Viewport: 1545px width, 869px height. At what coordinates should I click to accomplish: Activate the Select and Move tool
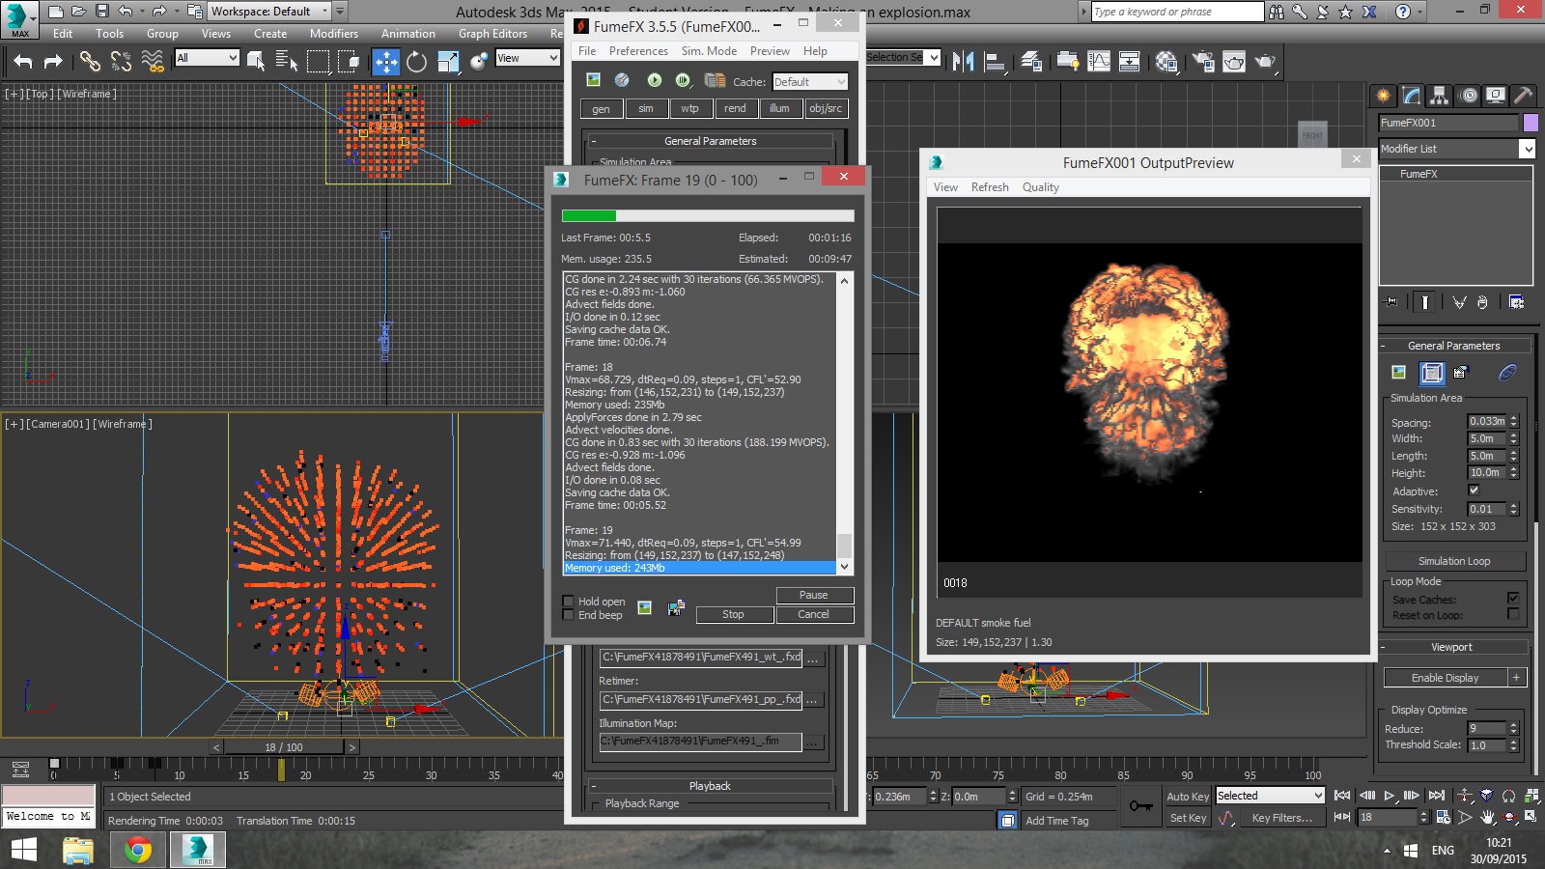tap(386, 62)
